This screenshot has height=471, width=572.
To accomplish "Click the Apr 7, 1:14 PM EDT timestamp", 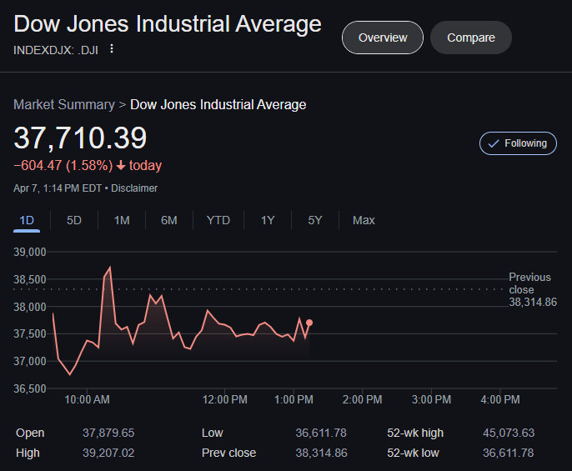I will [x=58, y=188].
